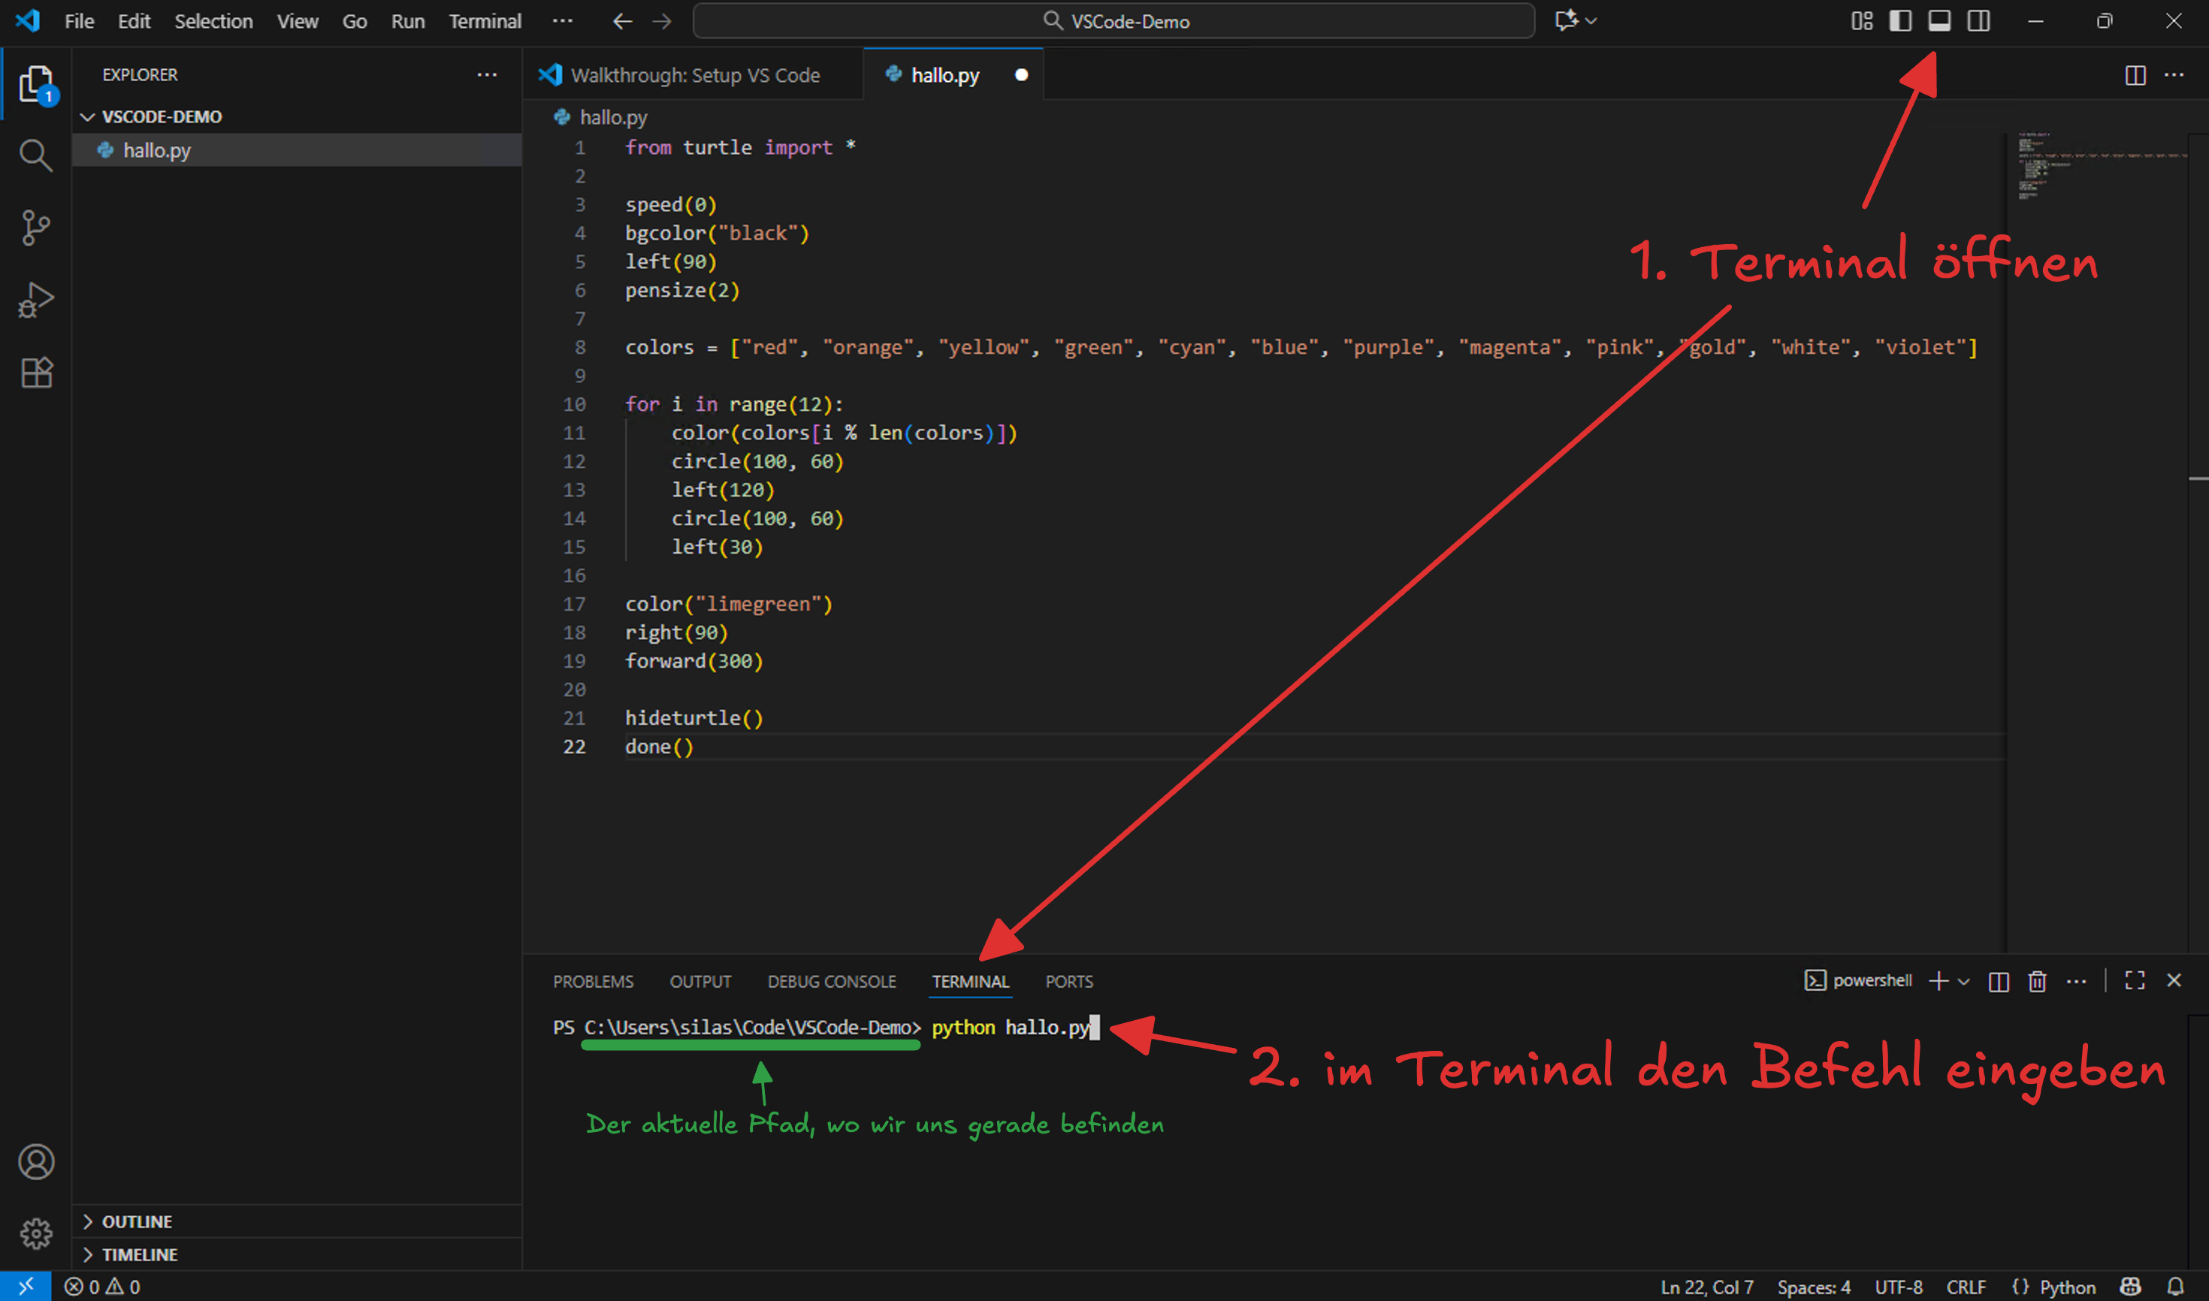Open the Search view in activity bar
Image resolution: width=2209 pixels, height=1301 pixels.
35,156
